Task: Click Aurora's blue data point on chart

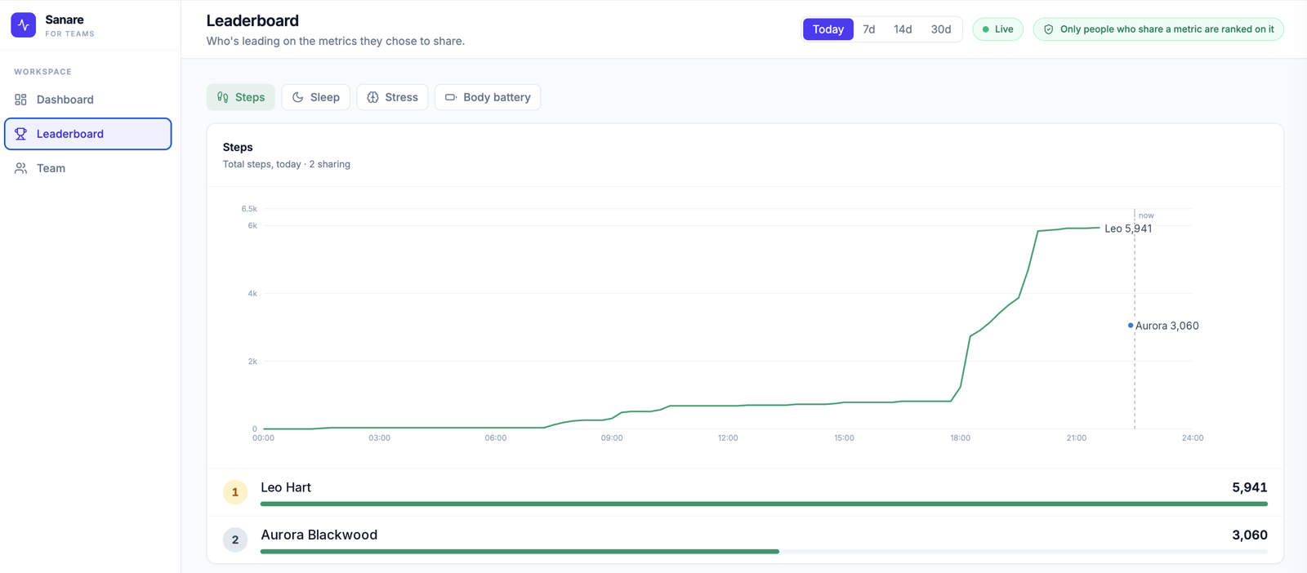Action: coord(1131,326)
